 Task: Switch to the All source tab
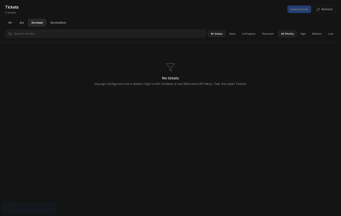10,23
